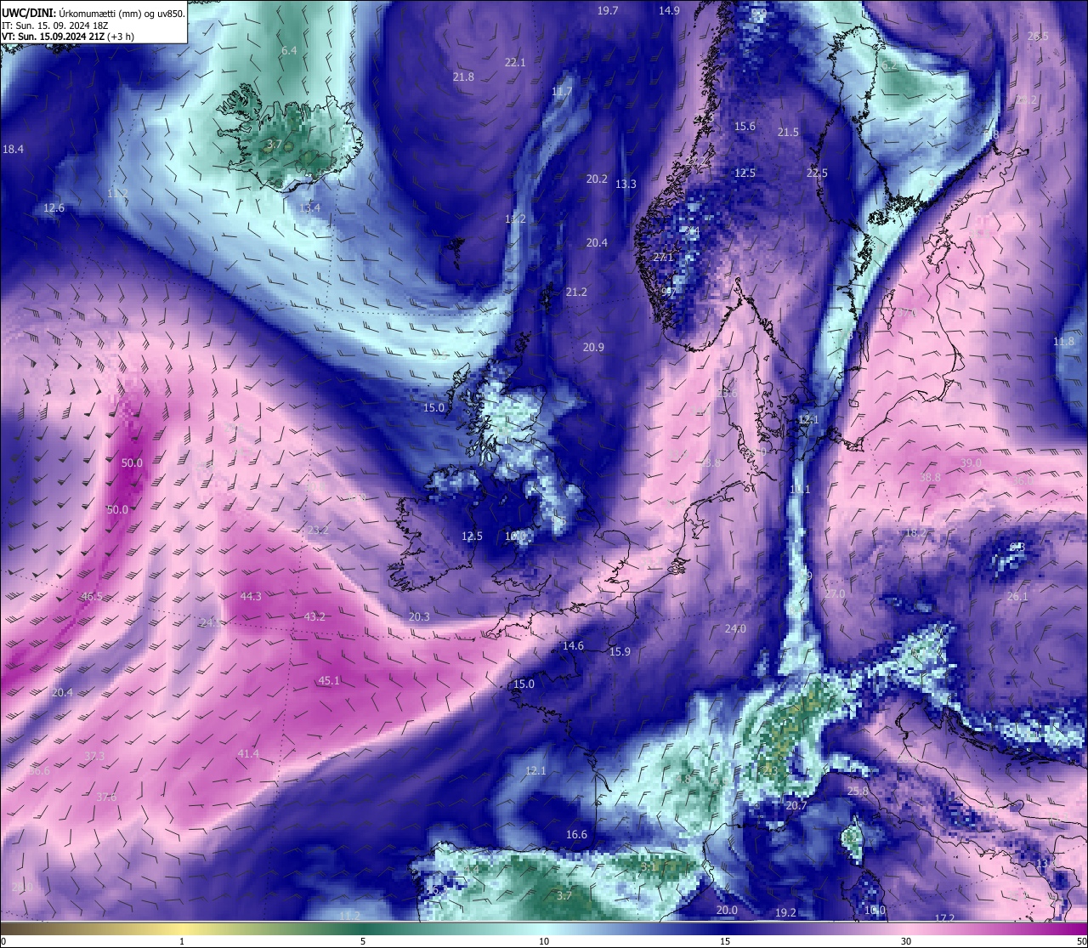Viewport: 1088px width, 948px height.
Task: Click the 16.6 value in the Bay of Biscay
Action: click(576, 834)
